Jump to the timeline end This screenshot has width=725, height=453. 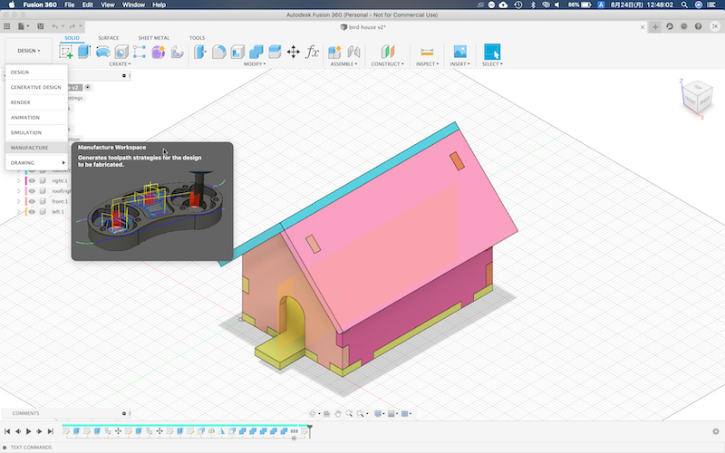(51, 431)
